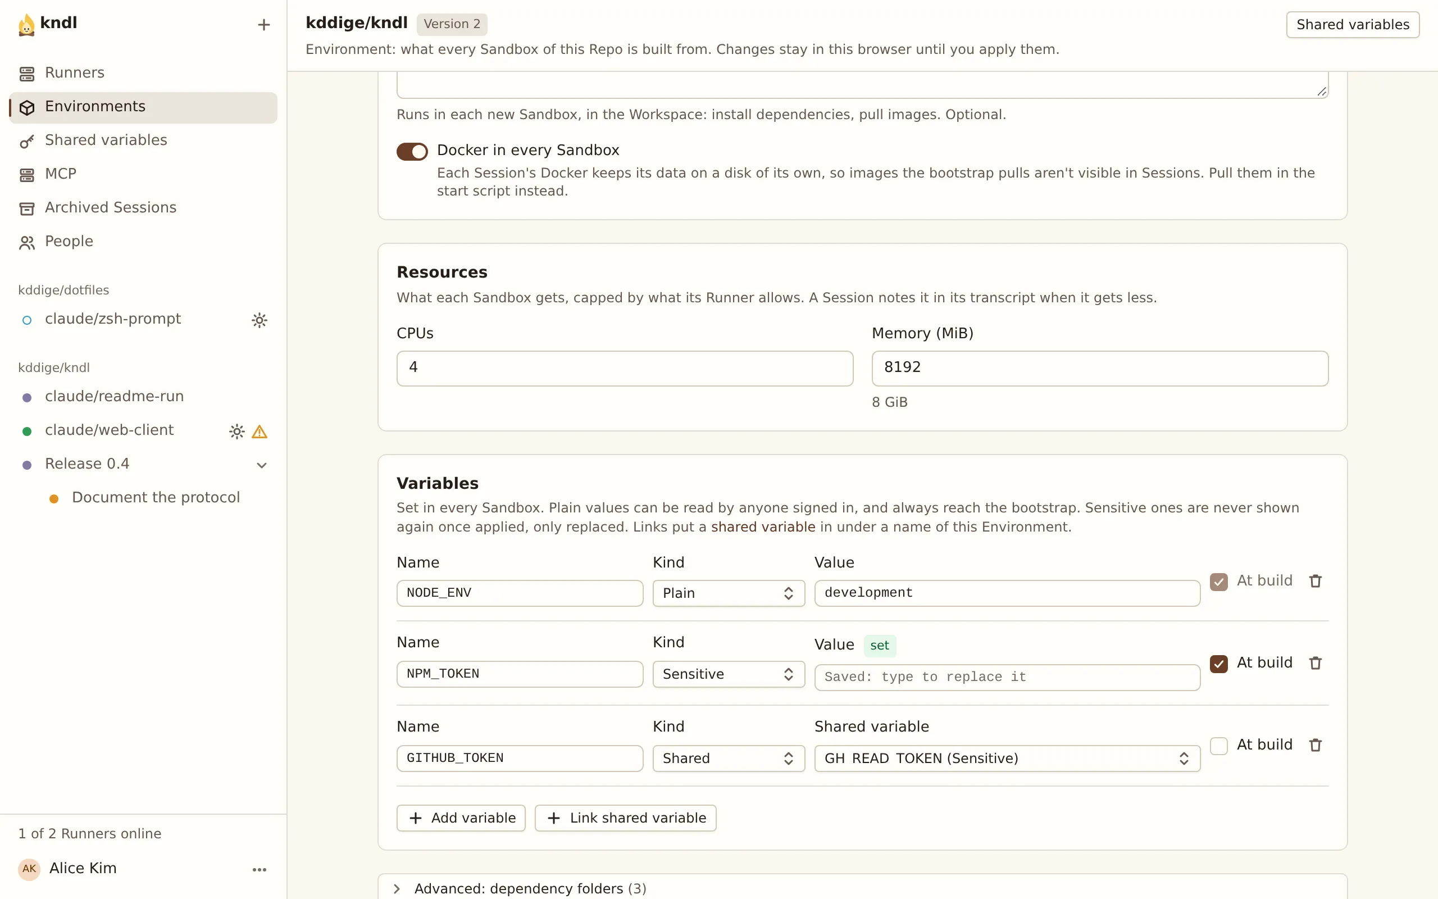The width and height of the screenshot is (1438, 899).
Task: Click the Add variable button
Action: tap(461, 818)
